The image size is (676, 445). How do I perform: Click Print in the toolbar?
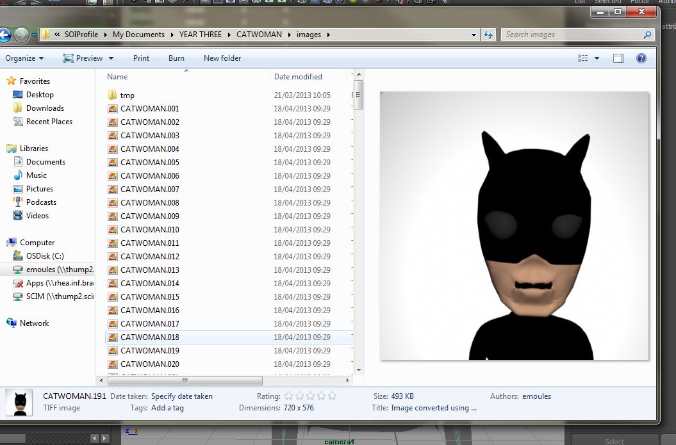(141, 58)
